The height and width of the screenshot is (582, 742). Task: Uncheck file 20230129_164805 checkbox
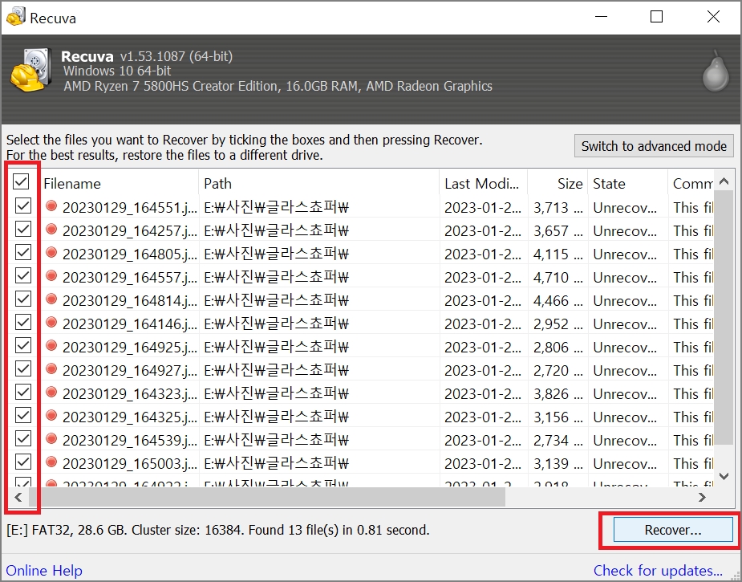[x=23, y=252]
